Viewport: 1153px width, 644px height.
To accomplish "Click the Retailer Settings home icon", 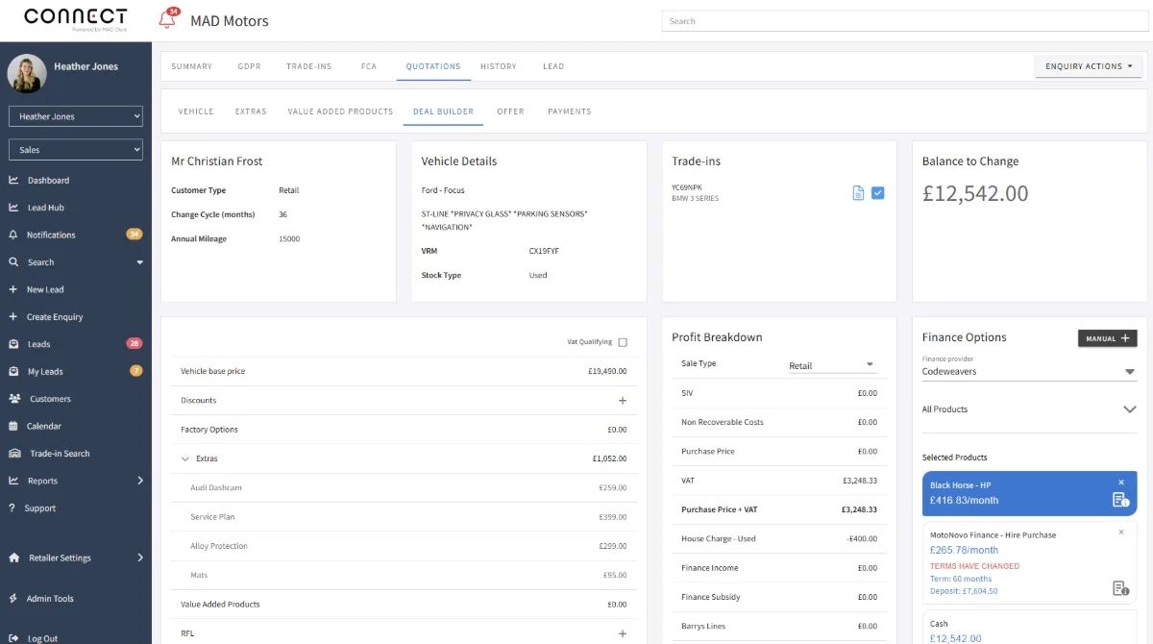I will pyautogui.click(x=13, y=557).
